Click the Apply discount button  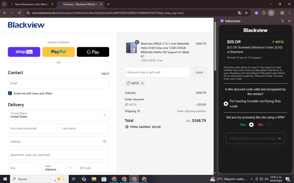coord(199,72)
